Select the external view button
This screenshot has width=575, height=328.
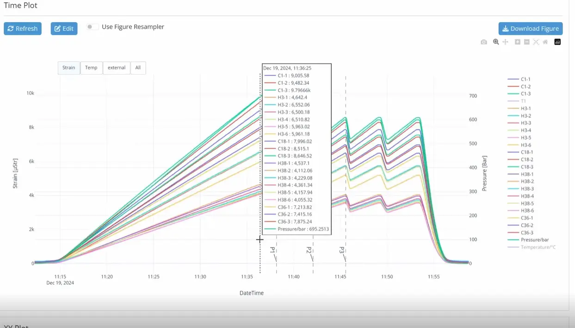117,68
